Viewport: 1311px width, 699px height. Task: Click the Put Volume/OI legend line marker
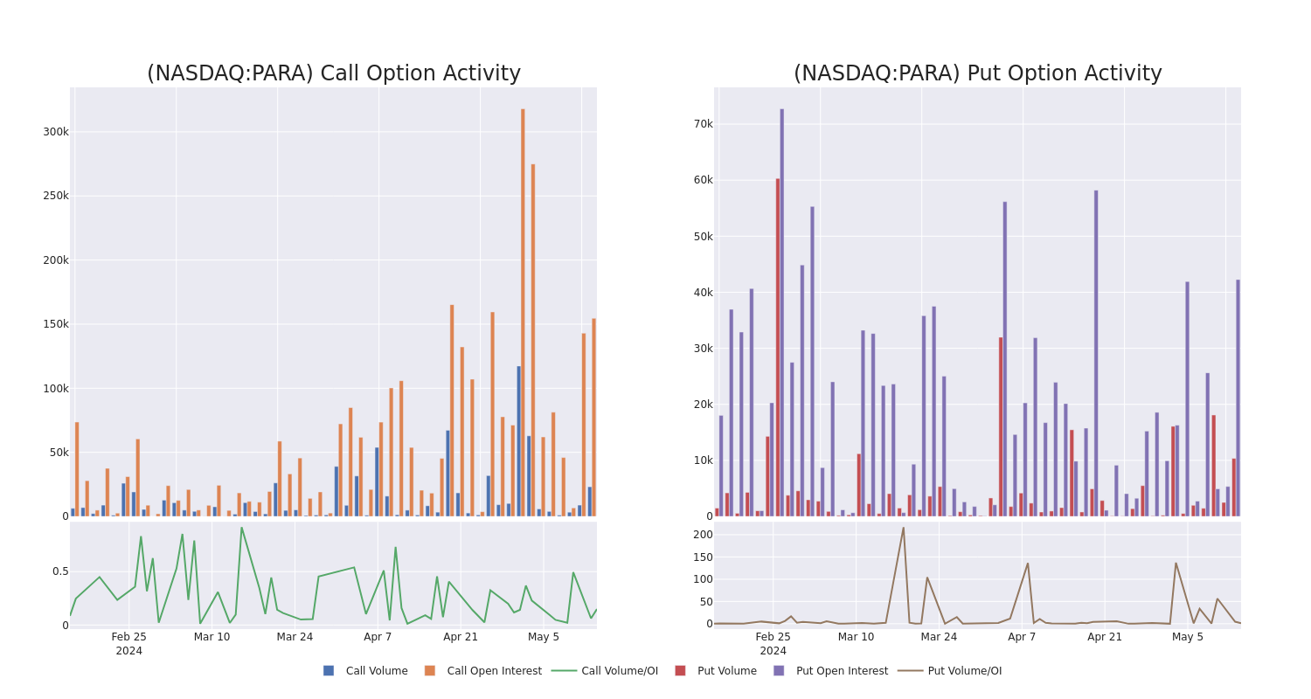tap(910, 671)
